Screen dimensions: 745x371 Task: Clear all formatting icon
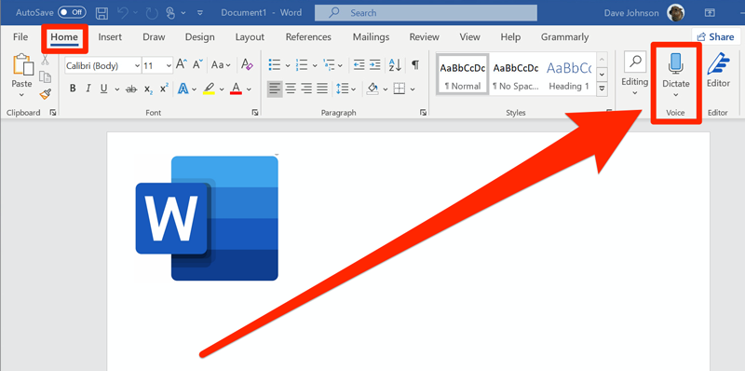coord(247,64)
